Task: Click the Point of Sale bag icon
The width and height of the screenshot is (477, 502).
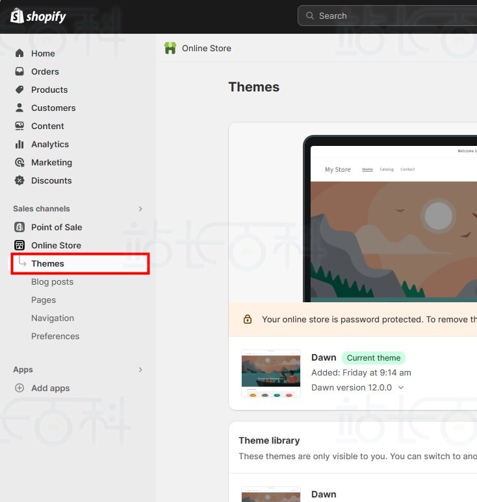Action: (x=19, y=227)
